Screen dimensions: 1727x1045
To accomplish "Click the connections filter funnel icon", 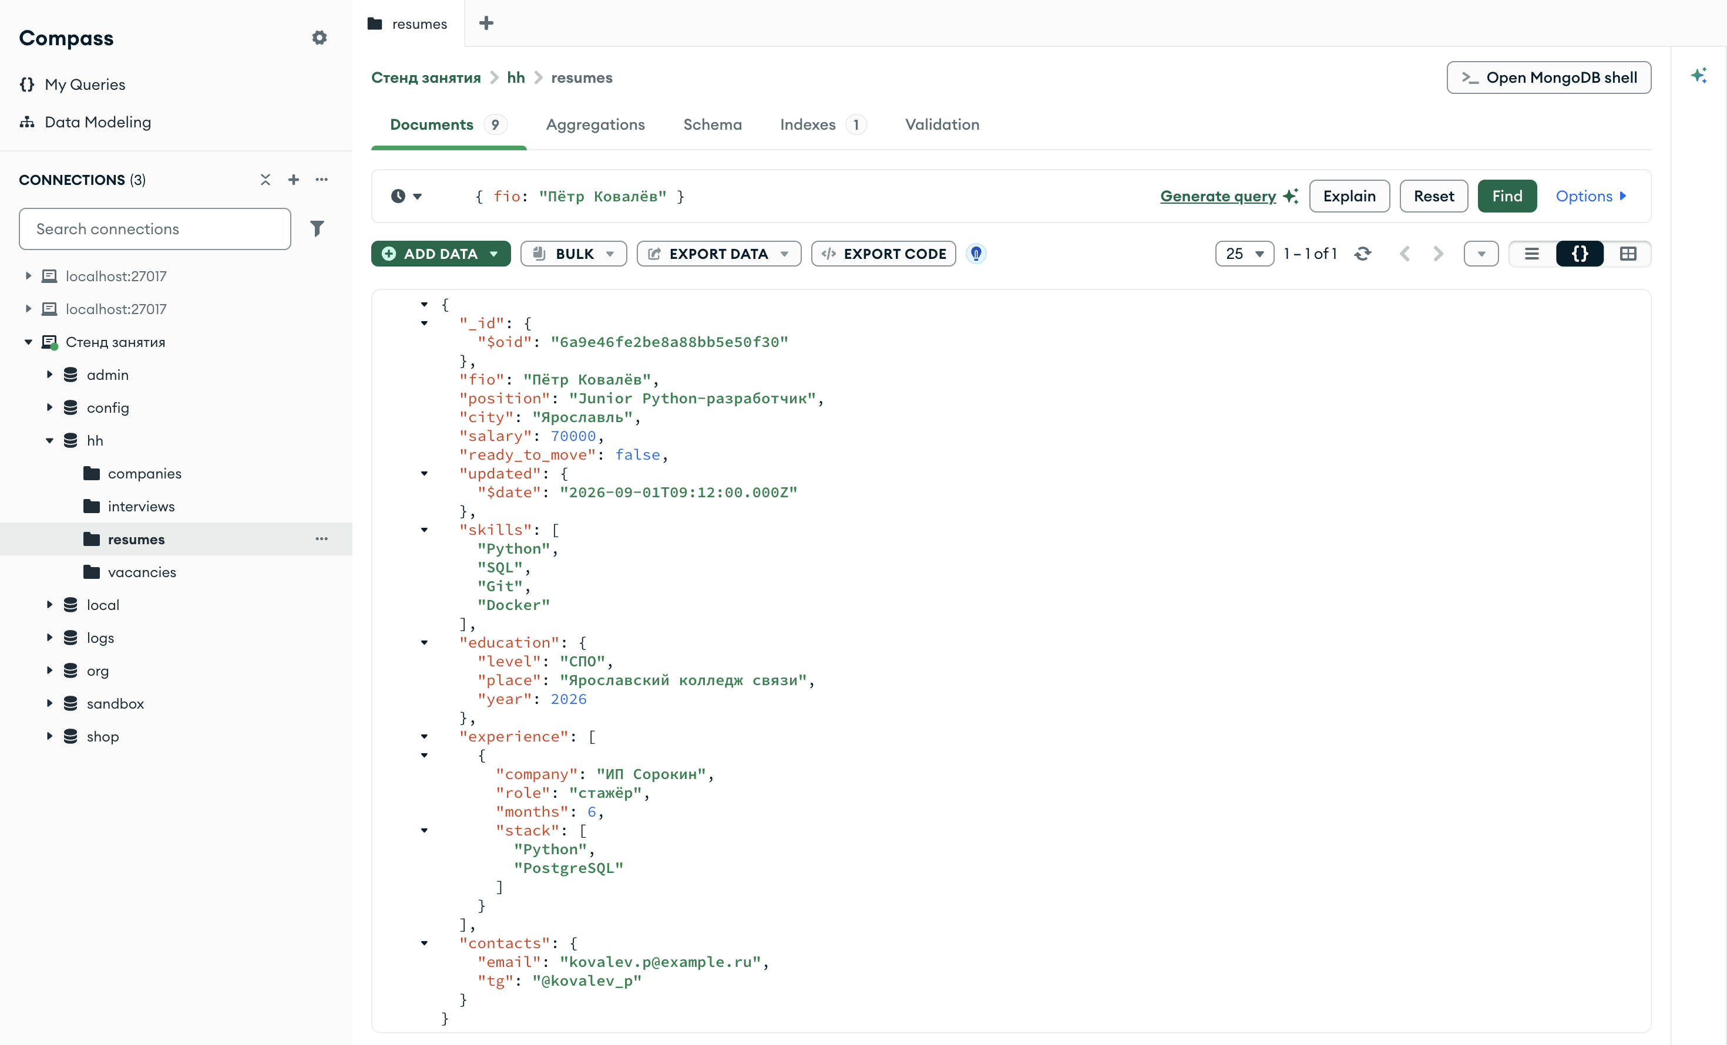I will pyautogui.click(x=318, y=229).
